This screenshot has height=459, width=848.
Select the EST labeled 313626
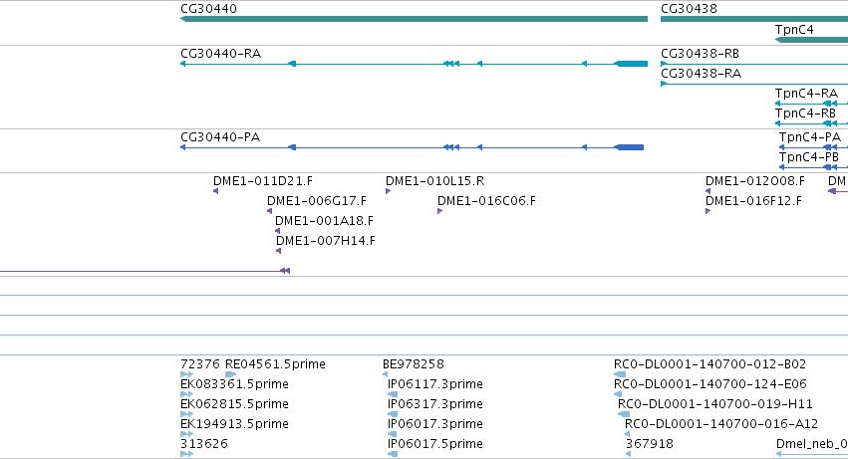204,444
